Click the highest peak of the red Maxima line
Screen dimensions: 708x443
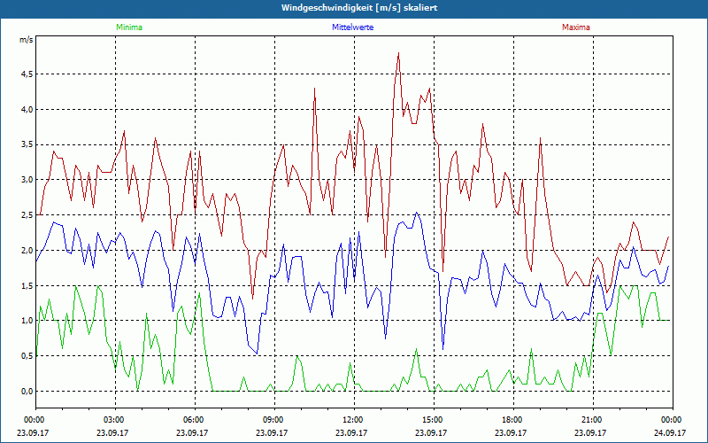[399, 53]
